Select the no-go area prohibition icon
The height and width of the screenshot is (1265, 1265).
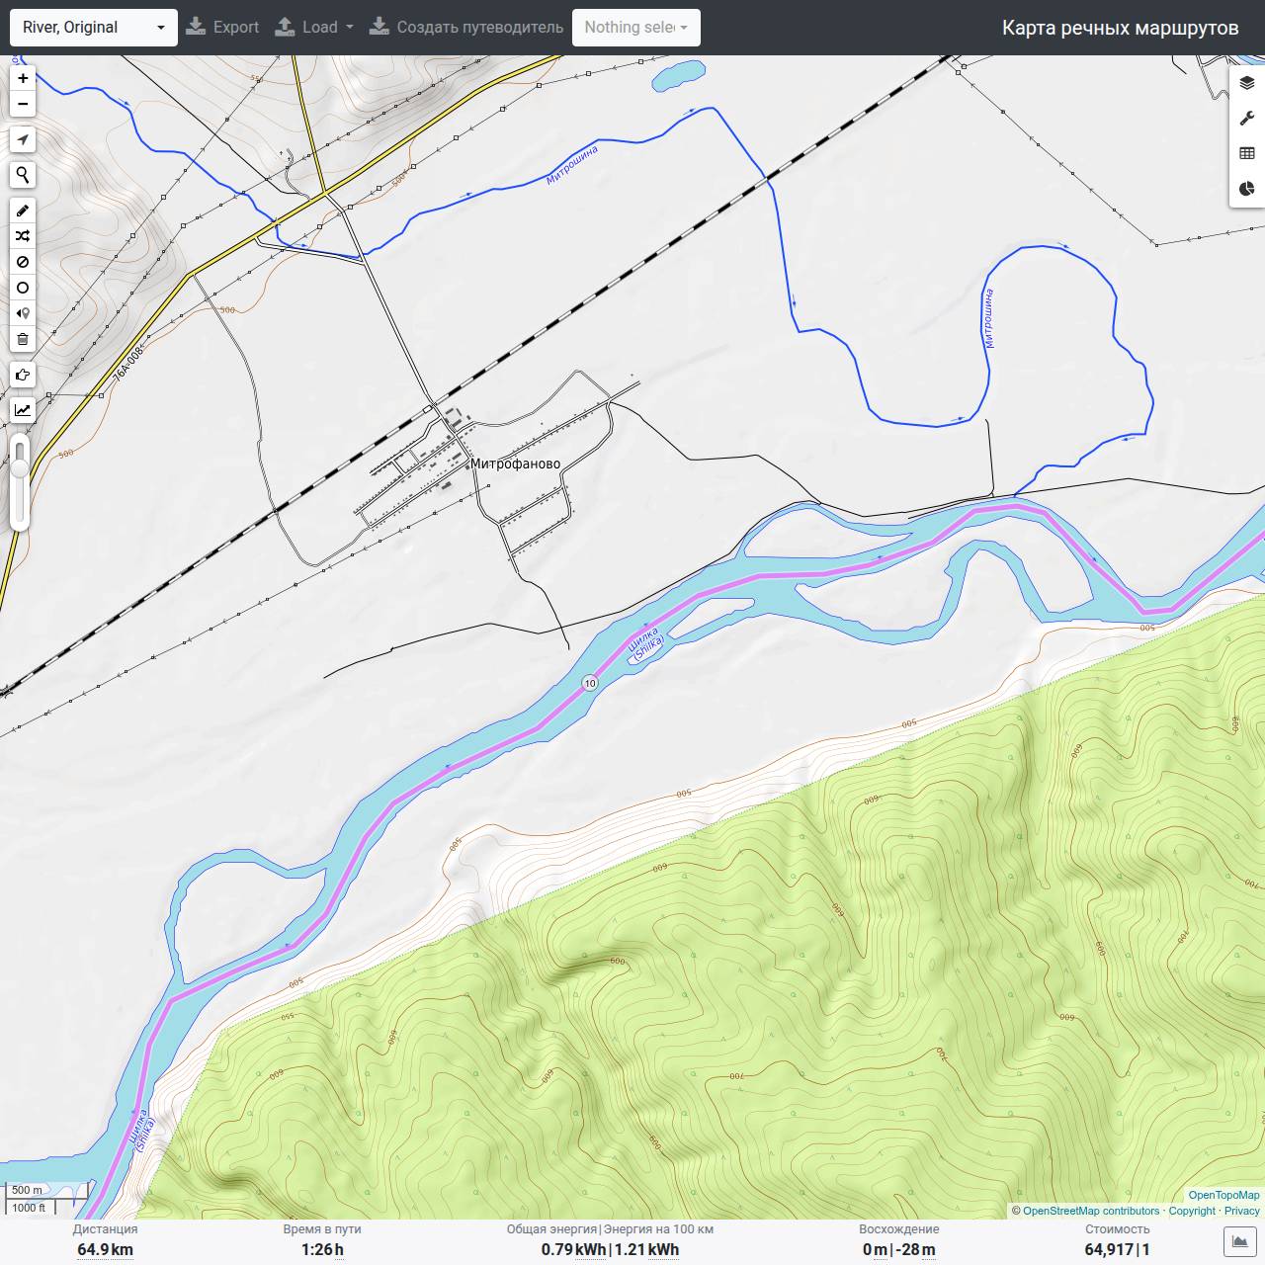23,262
